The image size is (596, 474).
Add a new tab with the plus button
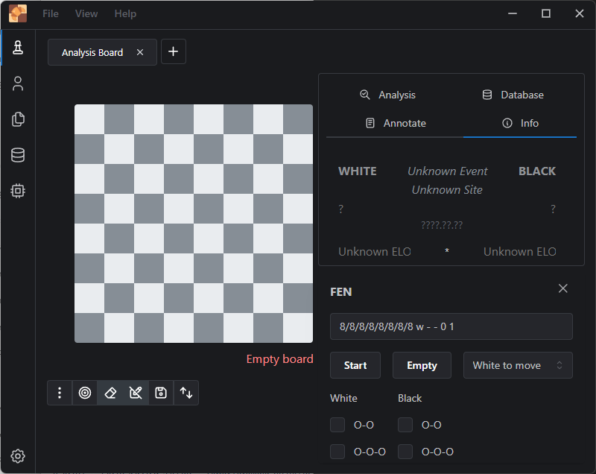(174, 51)
